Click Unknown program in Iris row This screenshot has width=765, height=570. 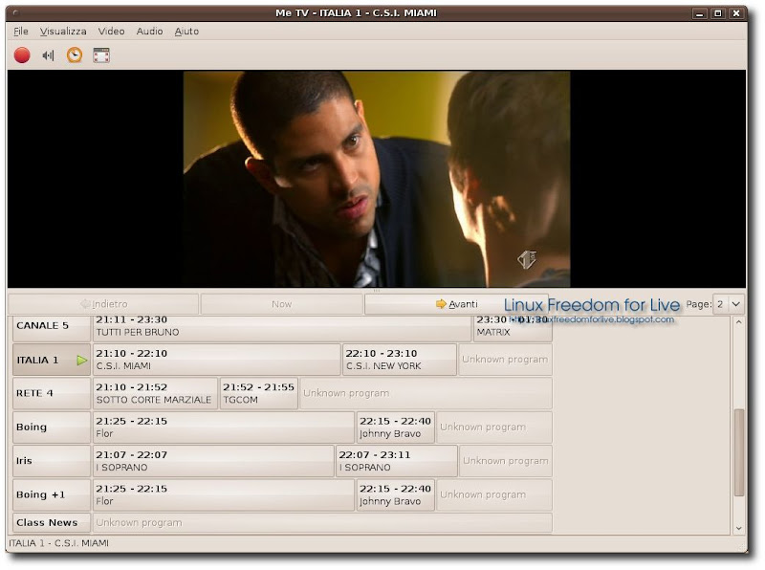(506, 461)
